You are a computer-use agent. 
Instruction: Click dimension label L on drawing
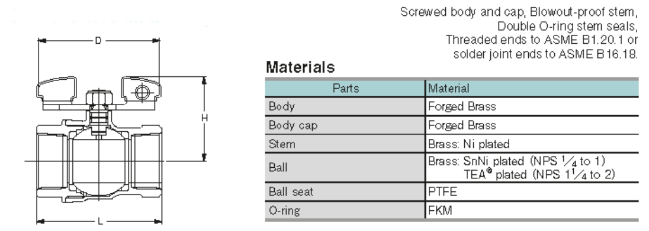[99, 222]
